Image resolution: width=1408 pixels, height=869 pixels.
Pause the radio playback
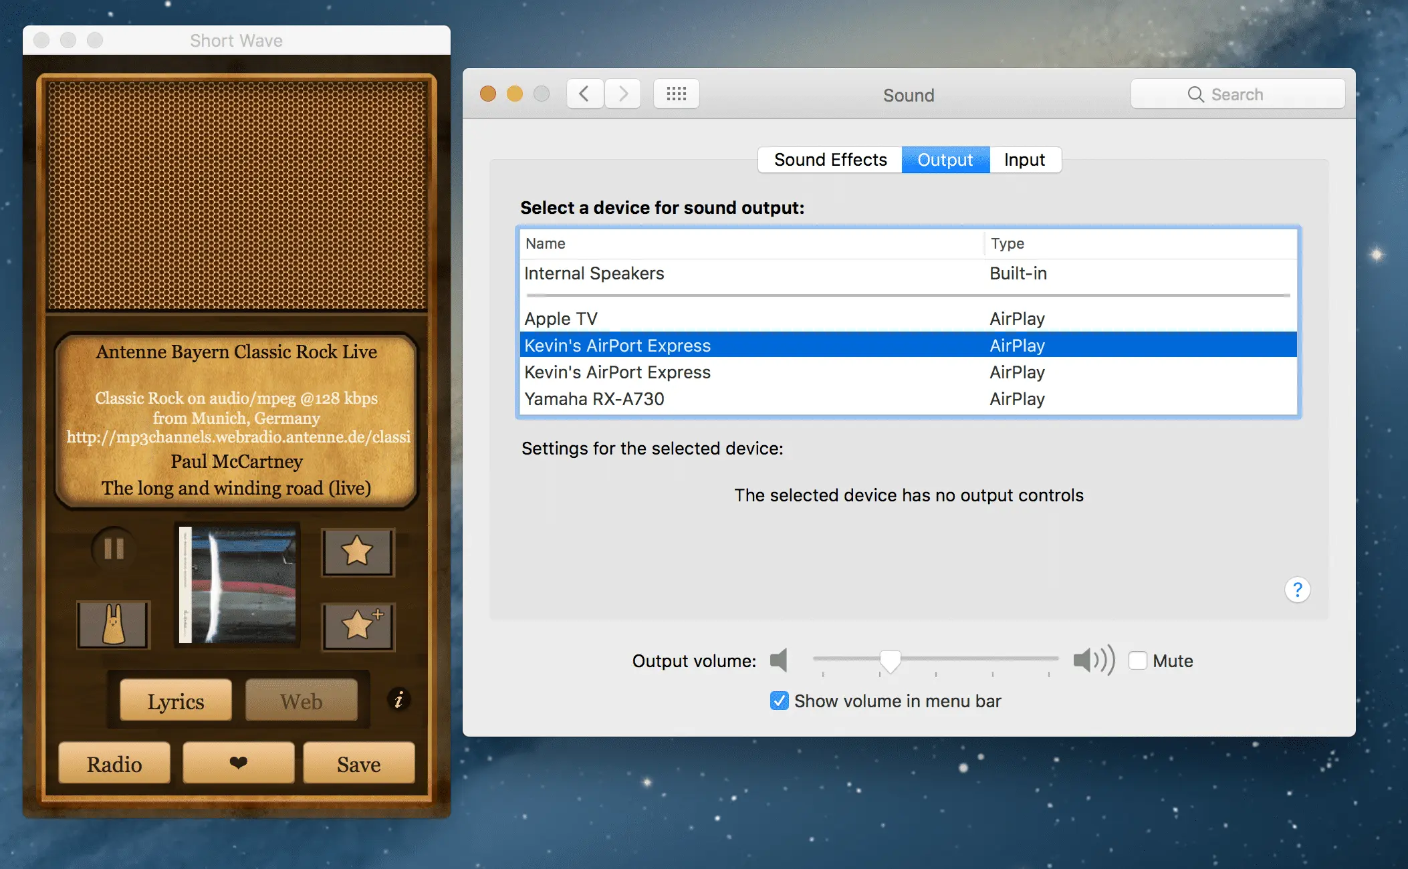[114, 549]
